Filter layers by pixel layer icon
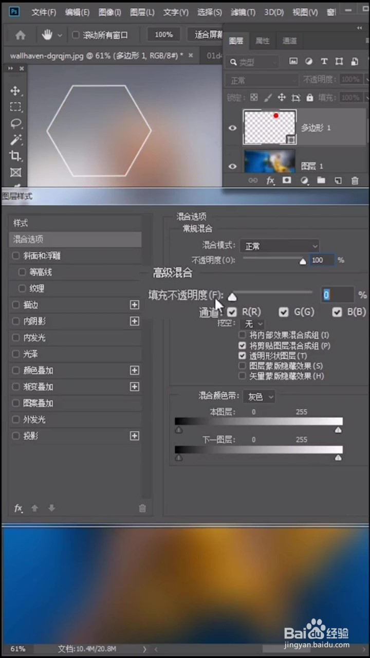The image size is (370, 658). [293, 61]
